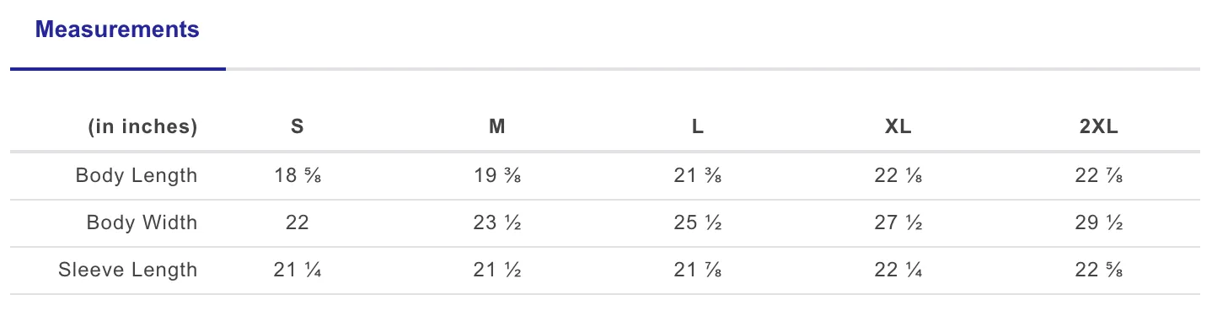Select the M size column header
1212x332 pixels.
(x=497, y=127)
